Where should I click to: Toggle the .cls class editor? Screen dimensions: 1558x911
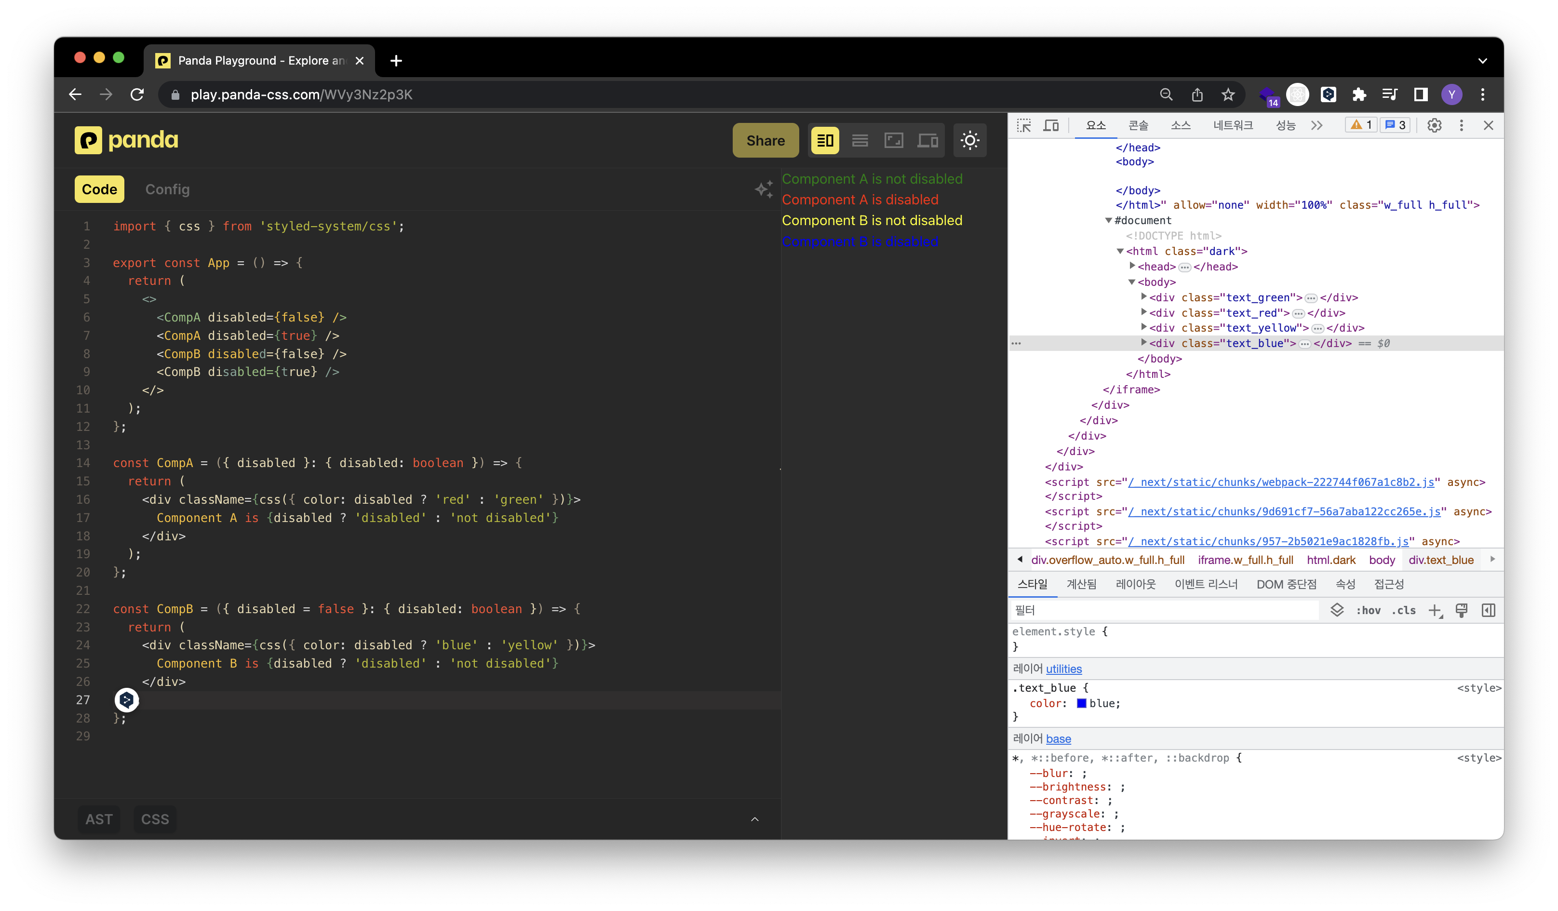point(1403,610)
